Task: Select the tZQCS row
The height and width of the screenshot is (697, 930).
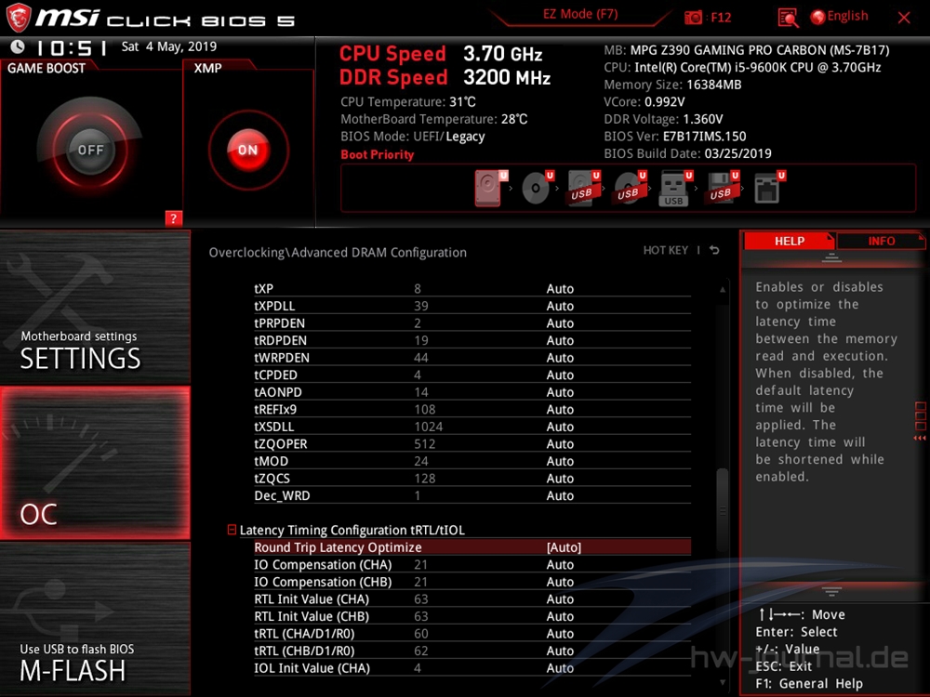Action: (472, 478)
